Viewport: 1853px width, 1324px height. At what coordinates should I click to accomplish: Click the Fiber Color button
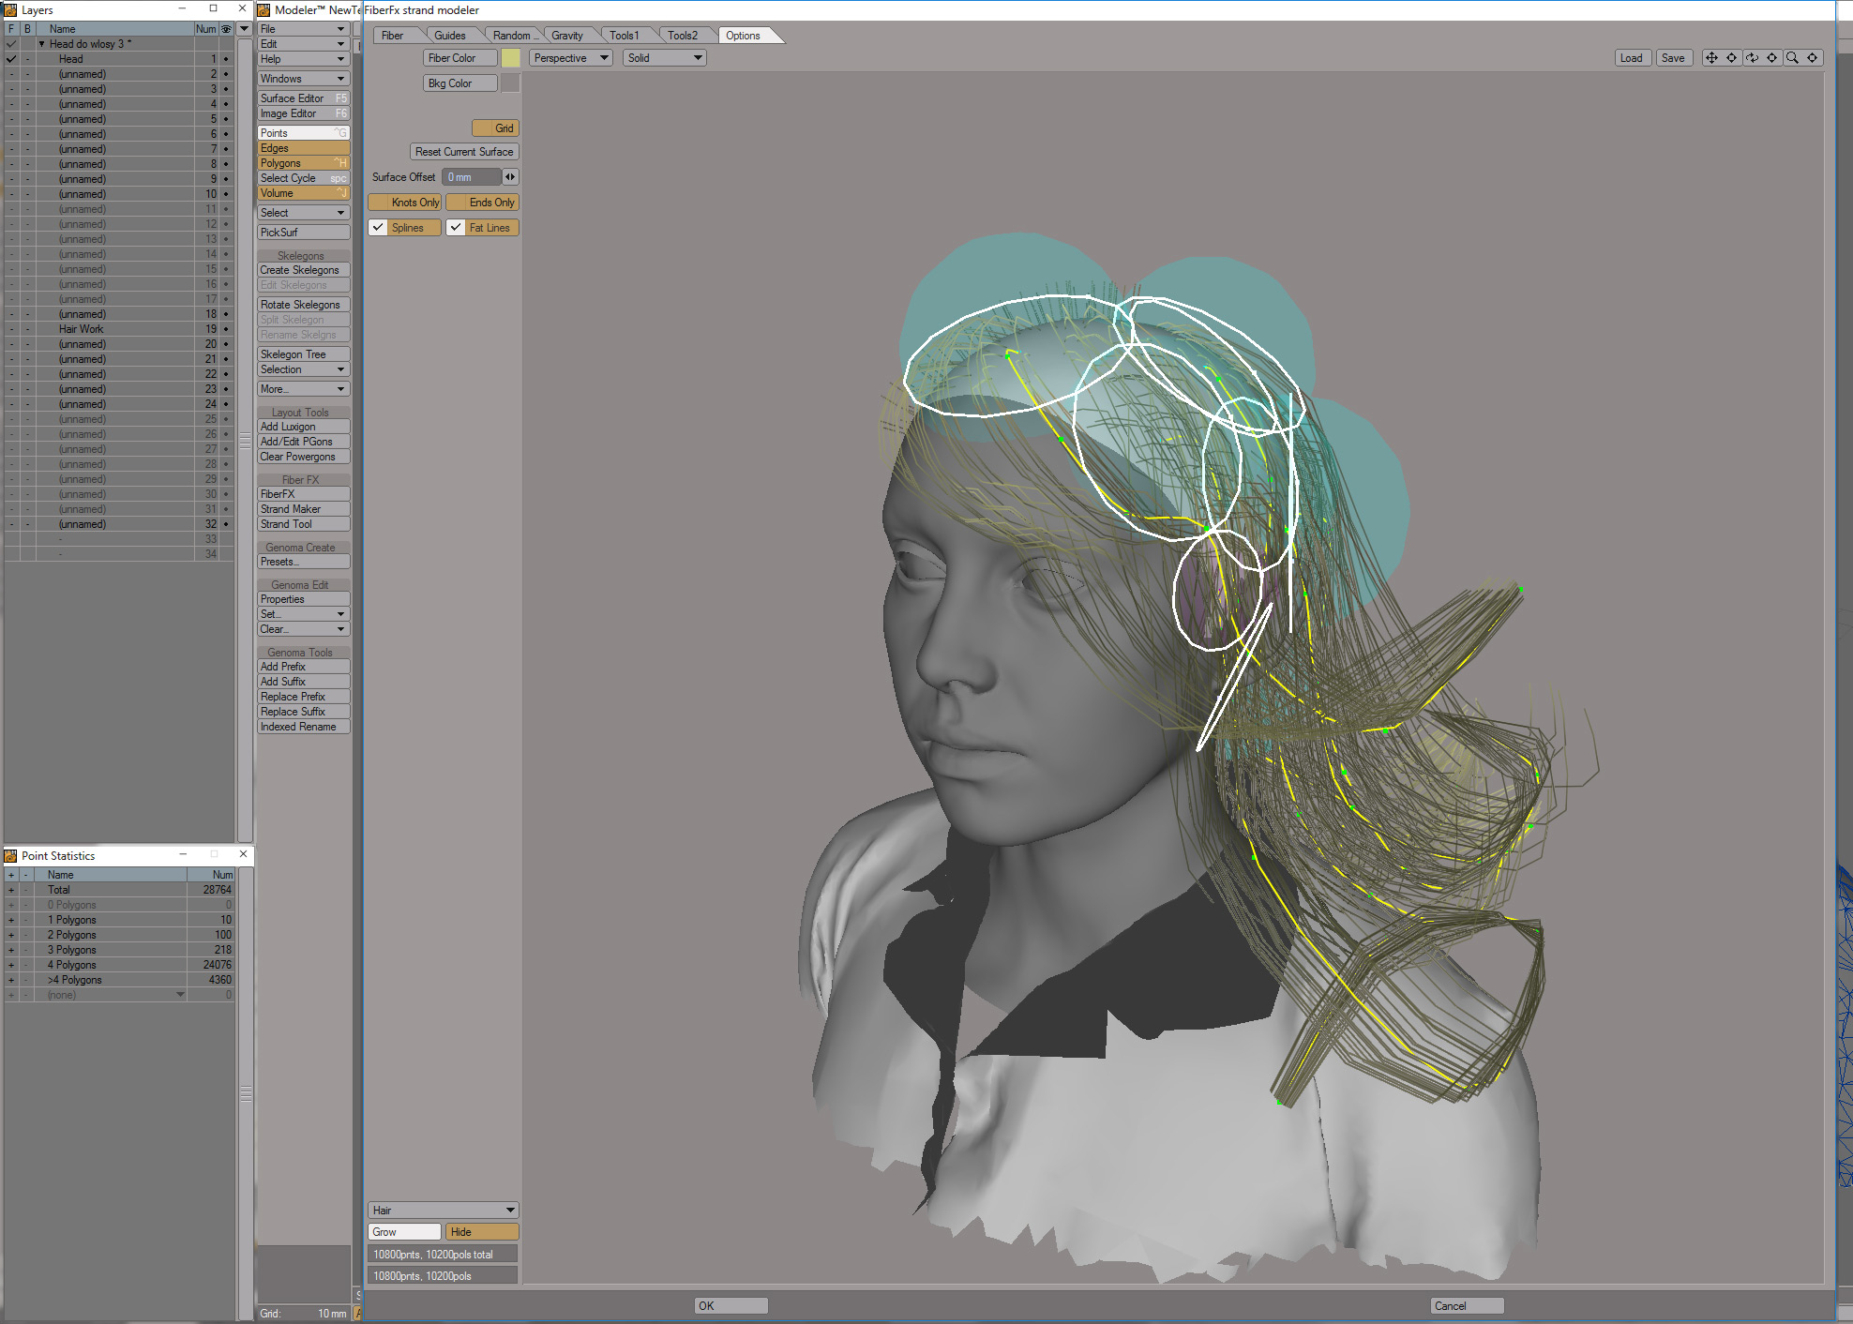(x=460, y=58)
